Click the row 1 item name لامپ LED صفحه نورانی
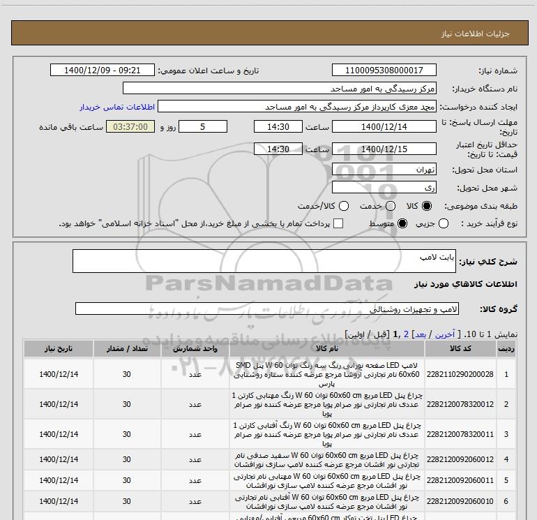Image resolution: width=537 pixels, height=520 pixels. pyautogui.click(x=326, y=374)
